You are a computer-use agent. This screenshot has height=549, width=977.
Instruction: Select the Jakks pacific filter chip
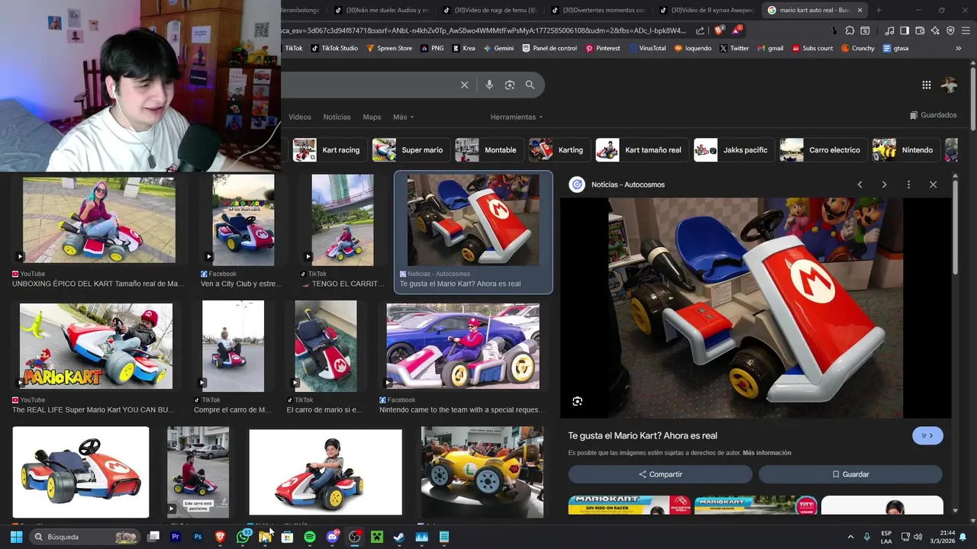click(734, 150)
